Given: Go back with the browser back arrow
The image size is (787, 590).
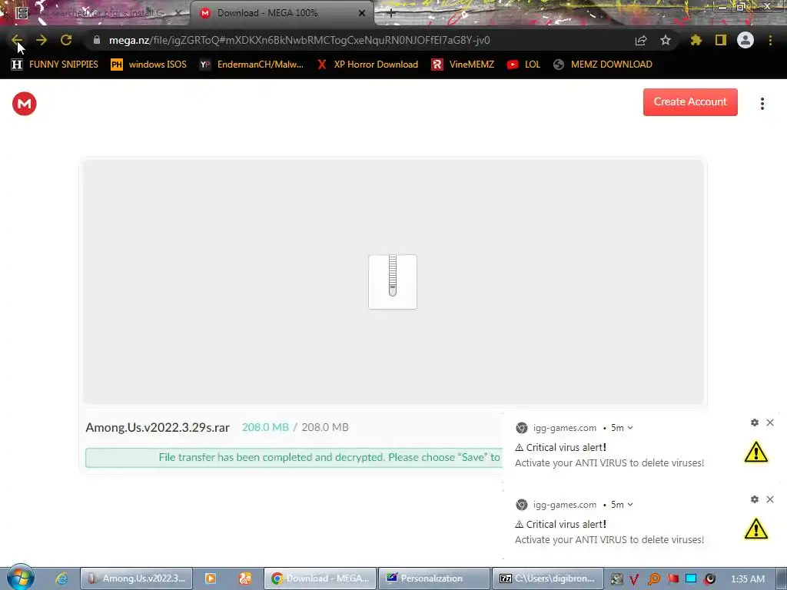Looking at the screenshot, I should 17,40.
